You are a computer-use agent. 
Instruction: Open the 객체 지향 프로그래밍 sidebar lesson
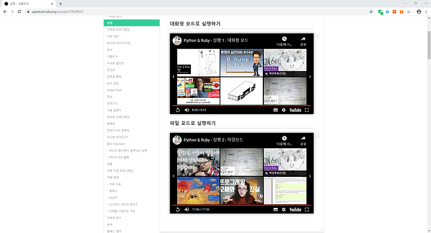coord(120,171)
